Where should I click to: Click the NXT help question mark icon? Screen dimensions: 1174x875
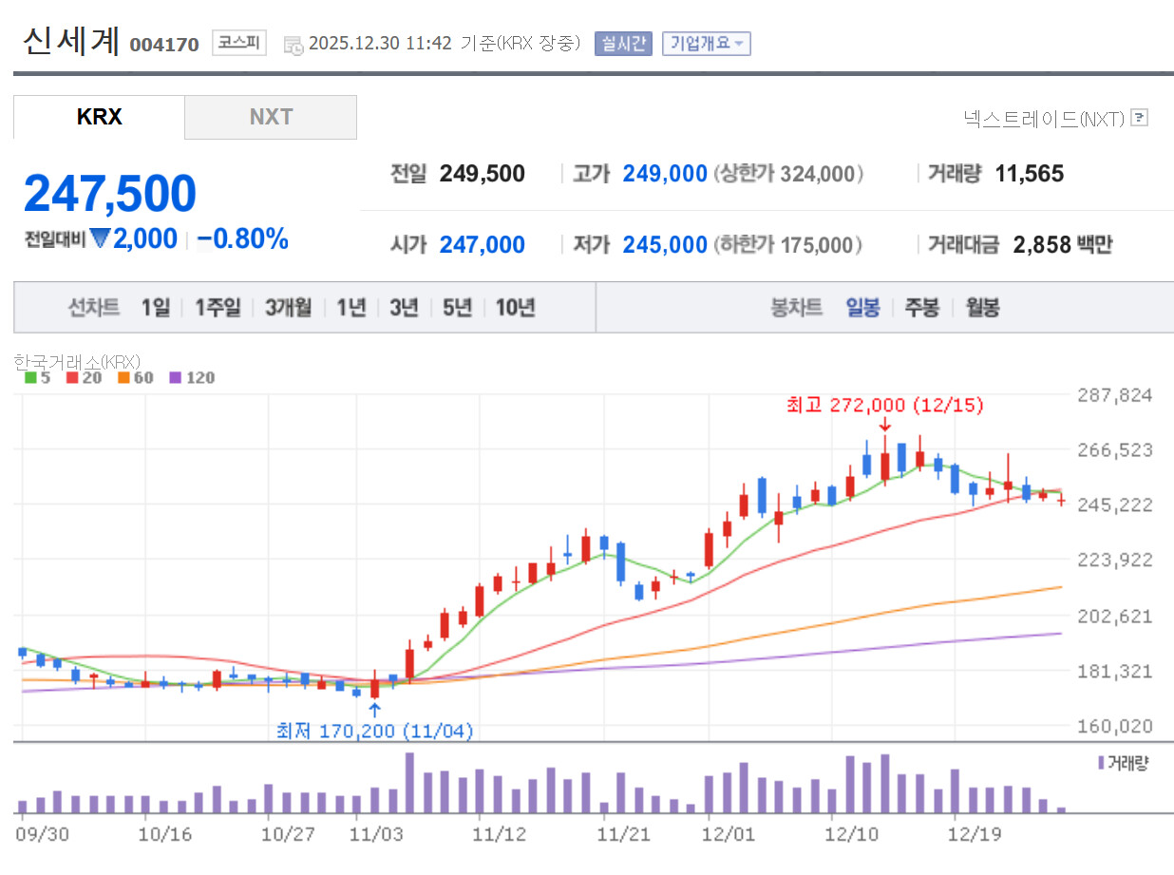tap(1141, 118)
